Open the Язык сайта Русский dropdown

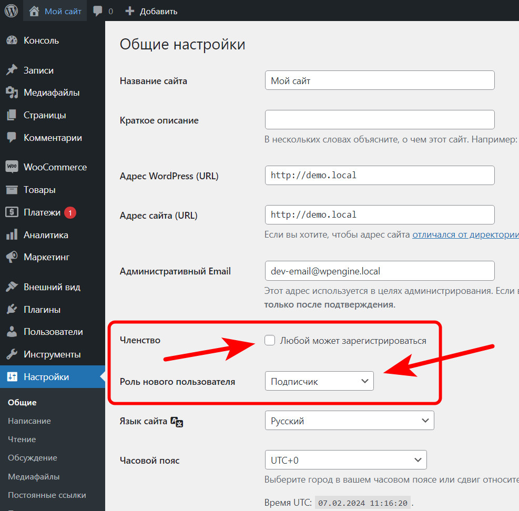pyautogui.click(x=350, y=421)
